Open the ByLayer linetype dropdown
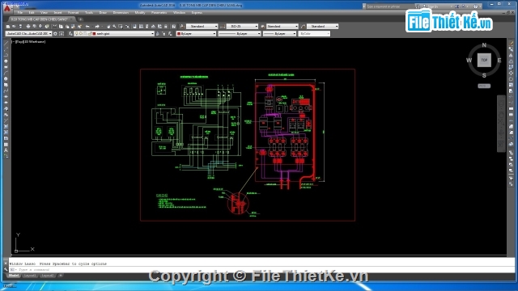 coord(240,34)
